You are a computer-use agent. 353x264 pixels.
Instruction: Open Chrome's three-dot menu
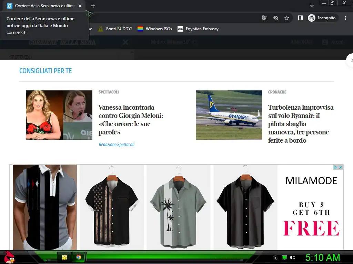[x=345, y=18]
